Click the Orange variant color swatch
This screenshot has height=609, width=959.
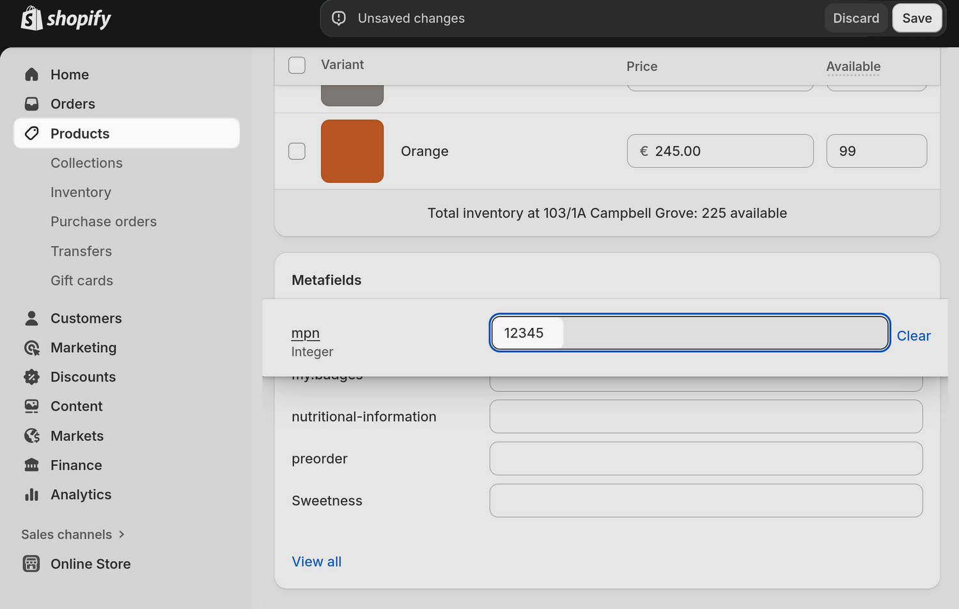(352, 151)
